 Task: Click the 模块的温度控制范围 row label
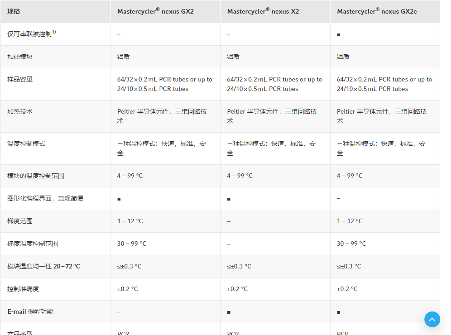36,176
